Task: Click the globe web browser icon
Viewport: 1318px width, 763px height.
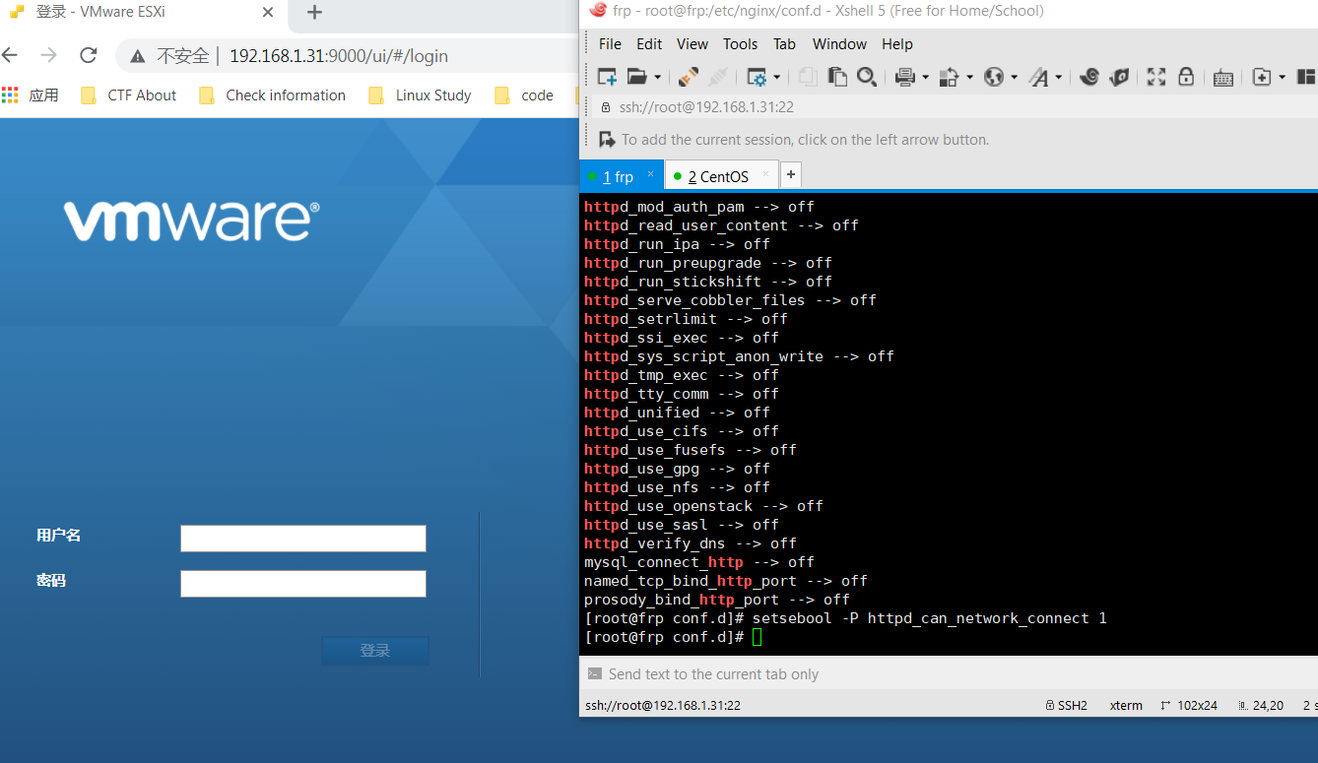Action: [x=994, y=77]
